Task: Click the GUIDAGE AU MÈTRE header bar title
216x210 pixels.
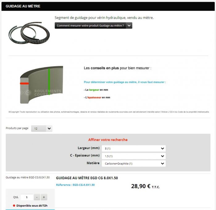Action: pyautogui.click(x=23, y=6)
